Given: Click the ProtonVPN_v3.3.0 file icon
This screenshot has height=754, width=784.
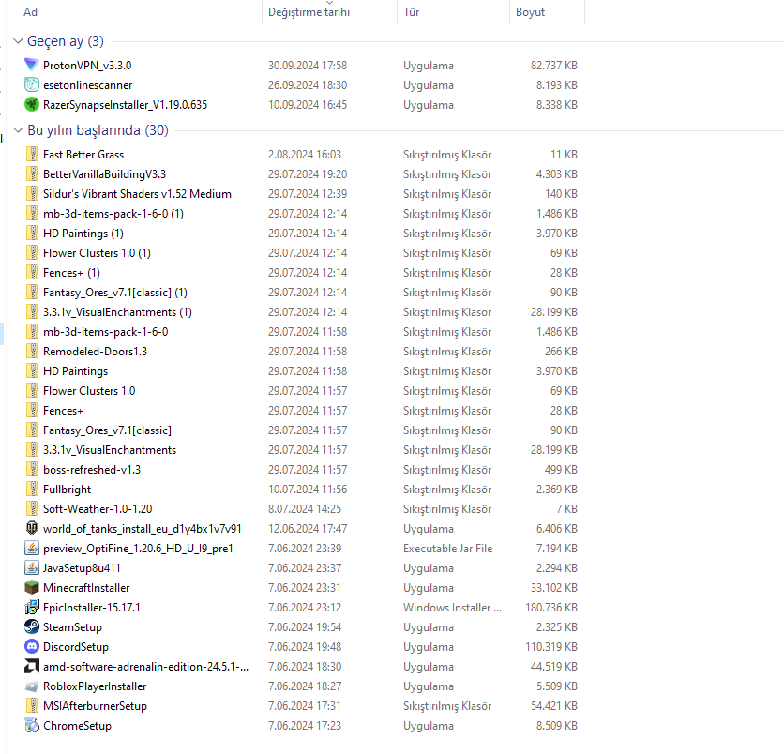Looking at the screenshot, I should (x=32, y=65).
